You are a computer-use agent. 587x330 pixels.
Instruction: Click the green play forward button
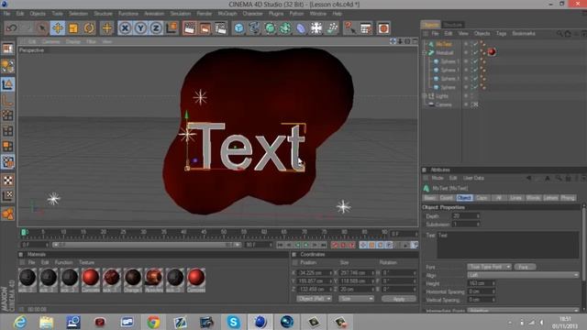click(305, 245)
